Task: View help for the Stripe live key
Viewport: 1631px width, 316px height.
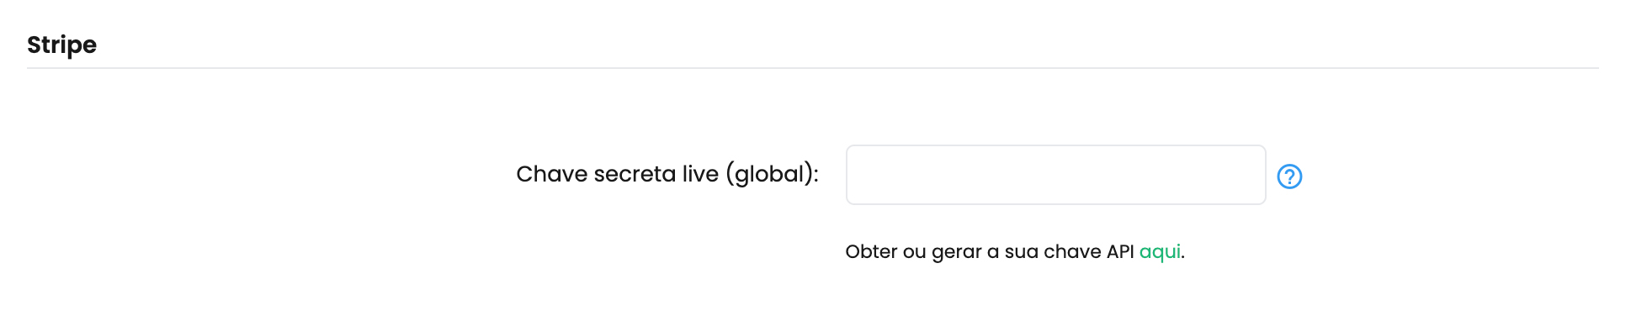Action: 1289,176
